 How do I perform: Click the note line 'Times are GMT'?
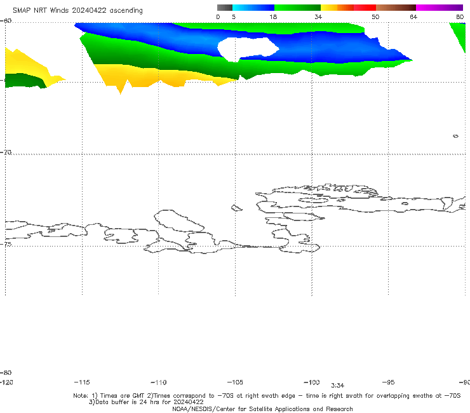click(123, 396)
